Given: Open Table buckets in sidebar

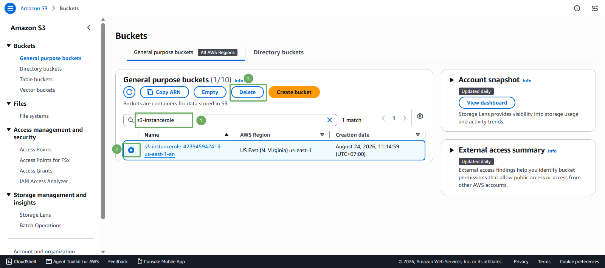Looking at the screenshot, I should point(36,79).
